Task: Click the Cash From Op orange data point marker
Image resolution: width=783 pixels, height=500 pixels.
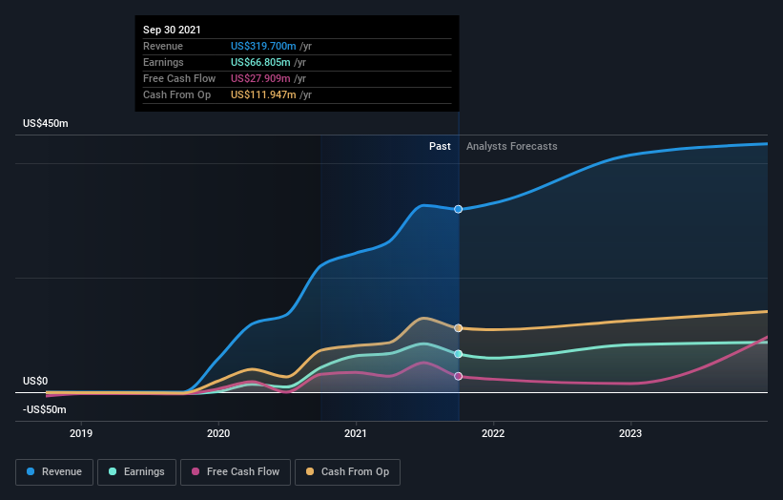Action: pos(458,328)
